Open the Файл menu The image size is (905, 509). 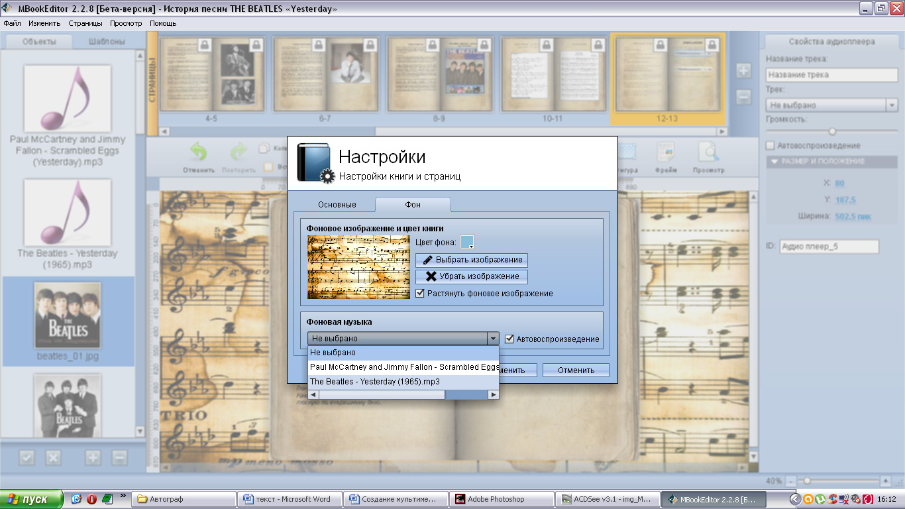[x=12, y=23]
